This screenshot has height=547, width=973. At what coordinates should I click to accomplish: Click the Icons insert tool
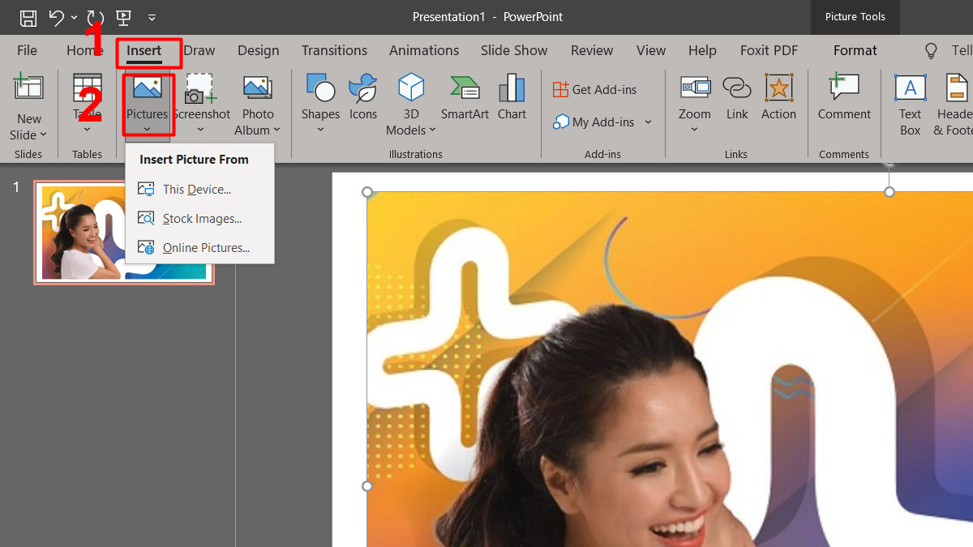(362, 100)
